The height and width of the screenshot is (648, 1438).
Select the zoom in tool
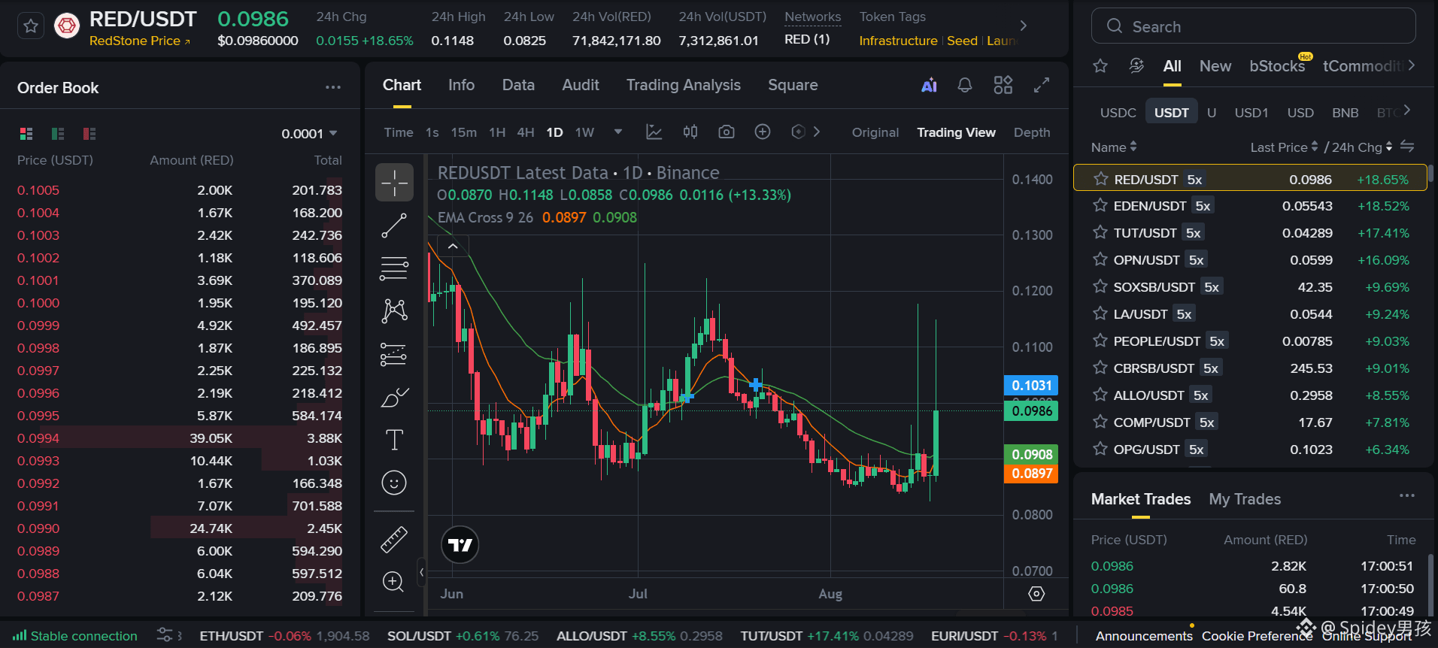click(x=393, y=581)
